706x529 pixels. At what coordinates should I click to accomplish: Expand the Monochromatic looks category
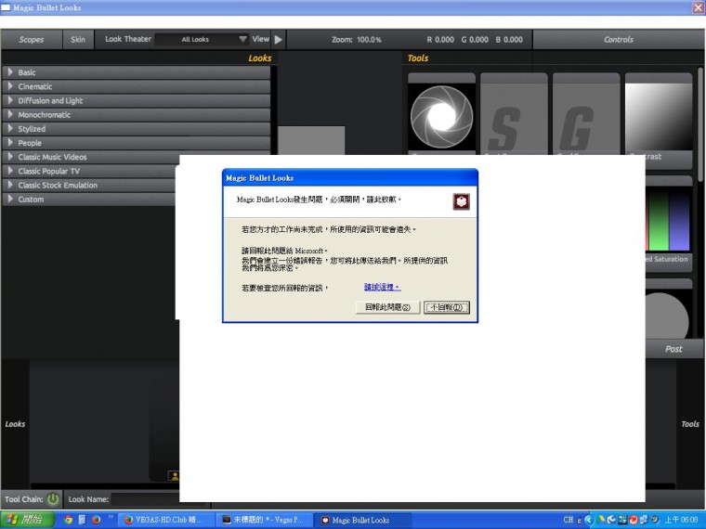tap(137, 115)
